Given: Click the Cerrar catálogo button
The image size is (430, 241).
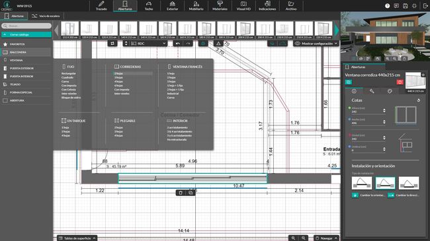Looking at the screenshot, I should point(26,35).
